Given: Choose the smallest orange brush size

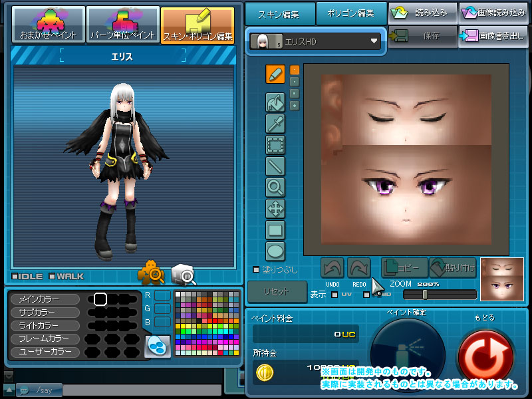Looking at the screenshot, I should (x=295, y=70).
